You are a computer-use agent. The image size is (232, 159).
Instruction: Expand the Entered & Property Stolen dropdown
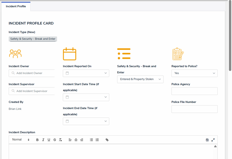[140, 79]
